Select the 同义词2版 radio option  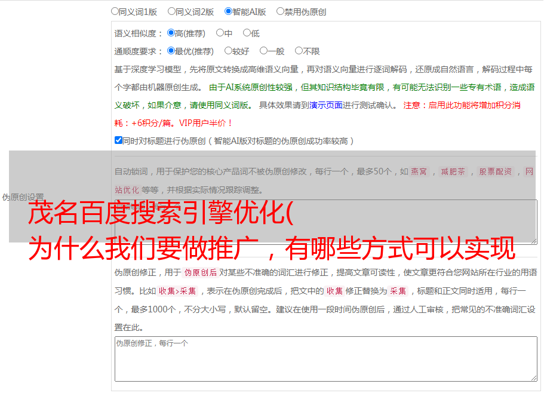tap(171, 11)
